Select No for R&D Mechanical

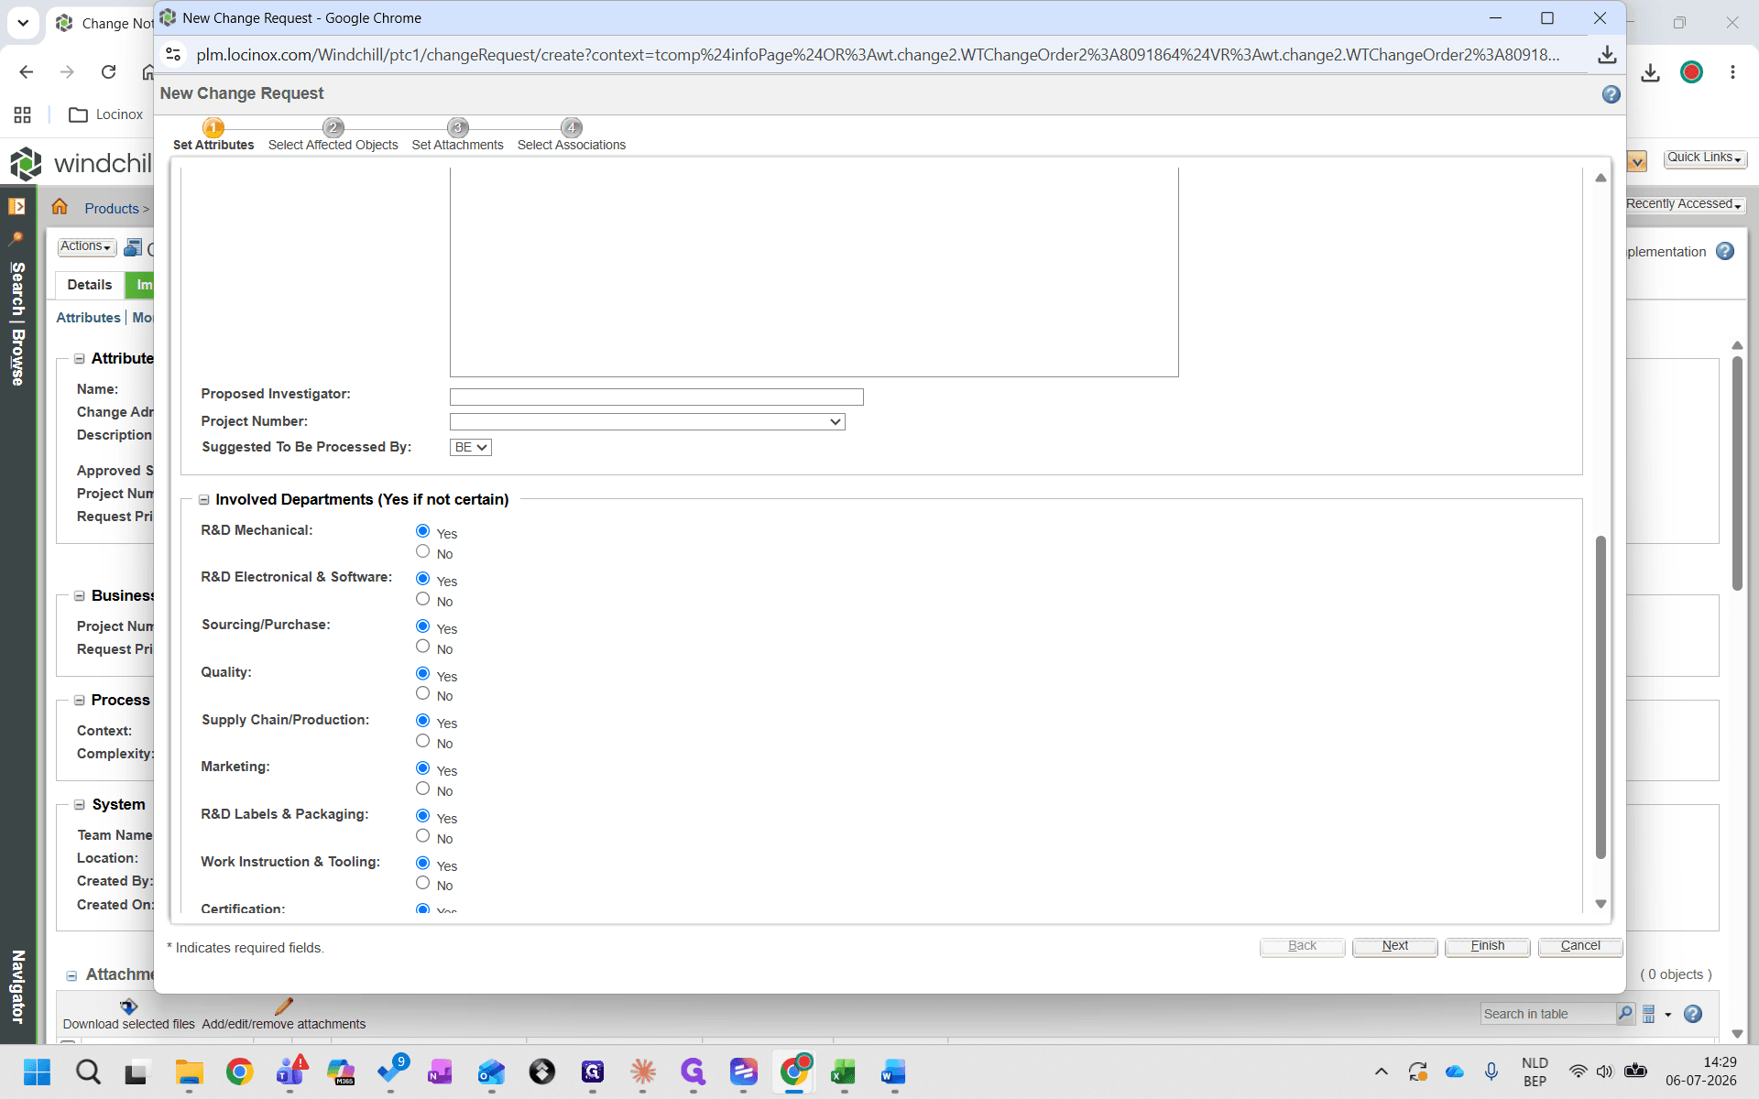coord(422,551)
